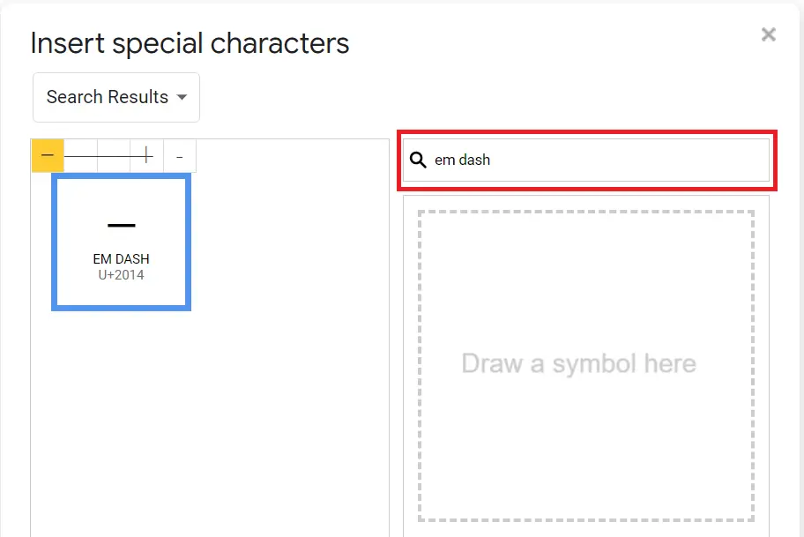Pick the third result cell with the line

[114, 155]
